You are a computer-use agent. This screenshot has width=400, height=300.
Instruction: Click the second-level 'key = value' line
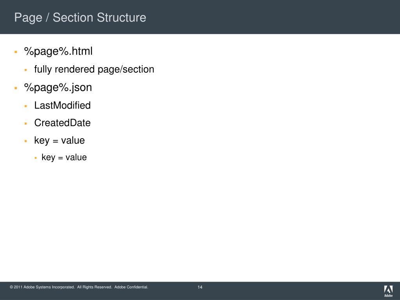point(59,141)
